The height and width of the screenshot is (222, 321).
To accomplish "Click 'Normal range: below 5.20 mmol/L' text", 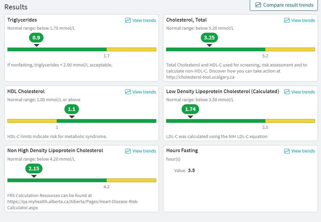I will (x=200, y=28).
